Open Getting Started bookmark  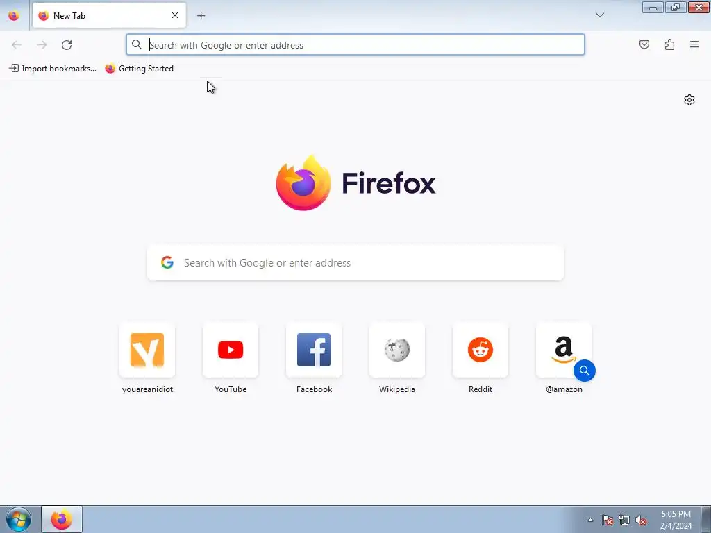point(139,69)
